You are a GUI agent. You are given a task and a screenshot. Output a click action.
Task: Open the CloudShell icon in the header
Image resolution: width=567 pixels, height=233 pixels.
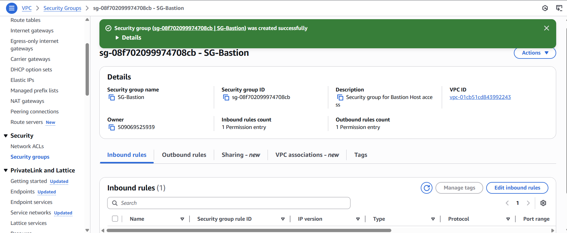tap(559, 8)
